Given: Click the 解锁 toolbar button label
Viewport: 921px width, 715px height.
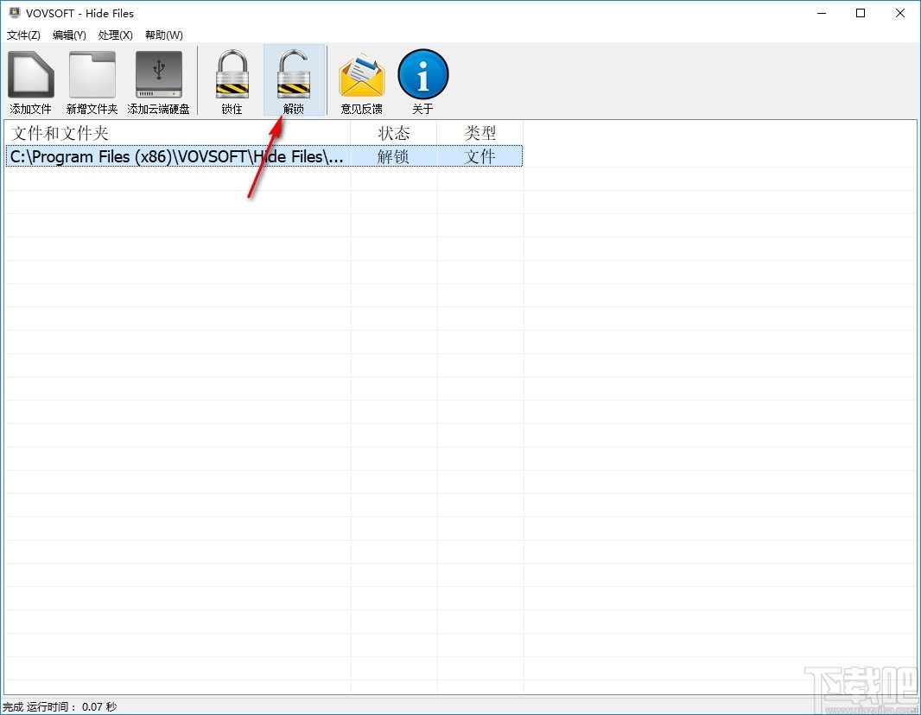Looking at the screenshot, I should point(294,110).
